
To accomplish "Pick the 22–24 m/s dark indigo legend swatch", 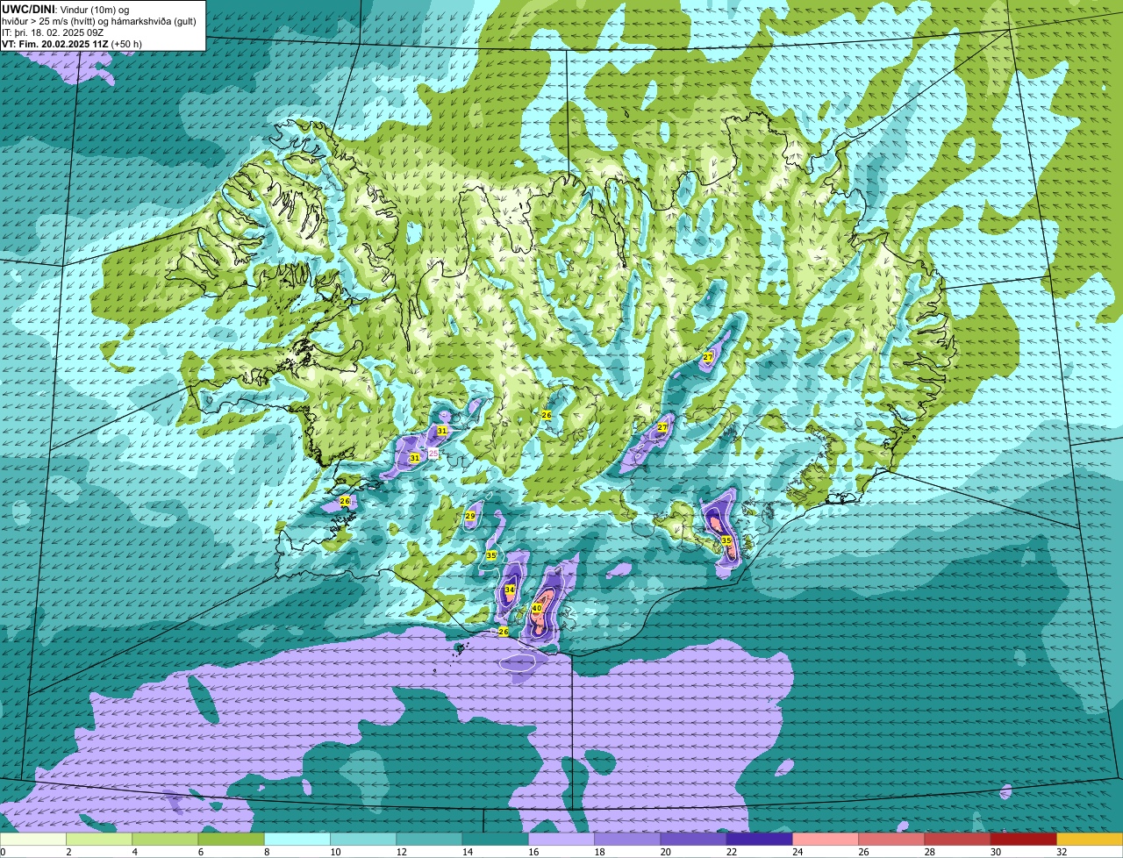I will (759, 840).
